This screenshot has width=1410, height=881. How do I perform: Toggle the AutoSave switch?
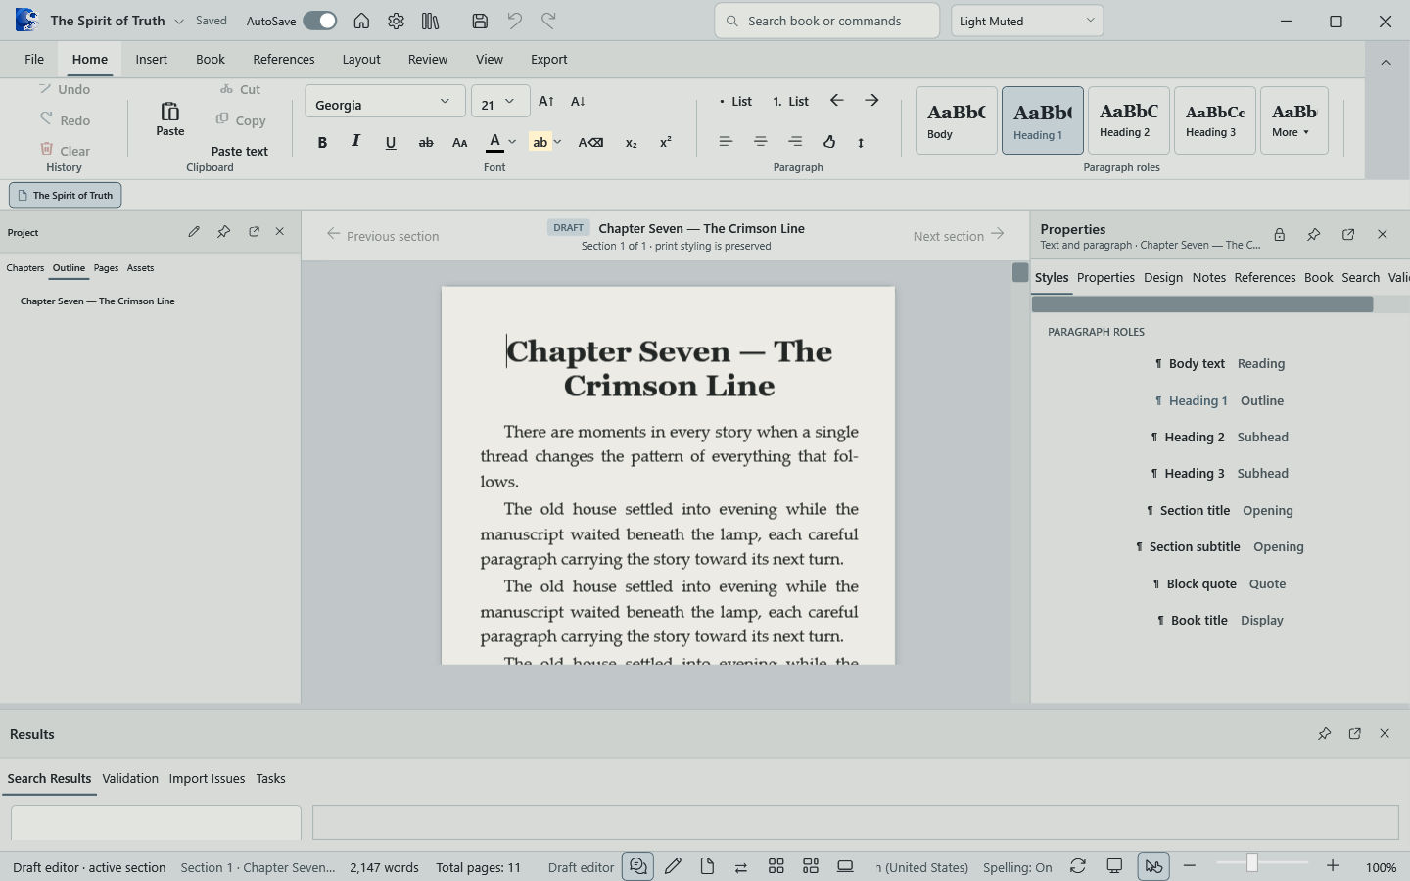[x=320, y=21]
